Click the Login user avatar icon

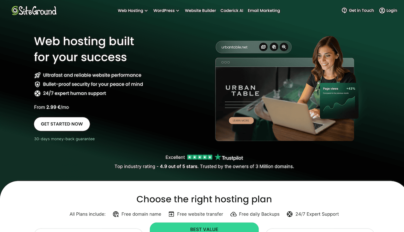pyautogui.click(x=382, y=10)
